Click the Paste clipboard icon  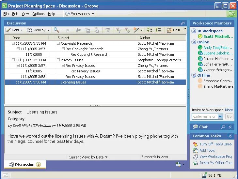click(96, 30)
